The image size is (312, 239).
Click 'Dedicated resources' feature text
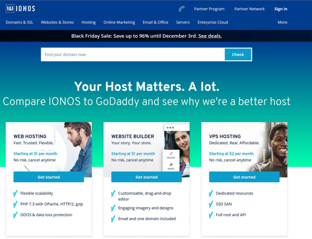pyautogui.click(x=234, y=193)
